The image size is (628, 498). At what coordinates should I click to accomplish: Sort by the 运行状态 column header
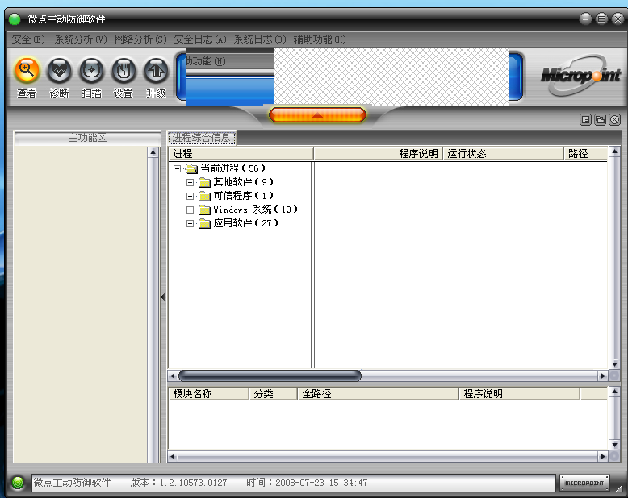[503, 153]
